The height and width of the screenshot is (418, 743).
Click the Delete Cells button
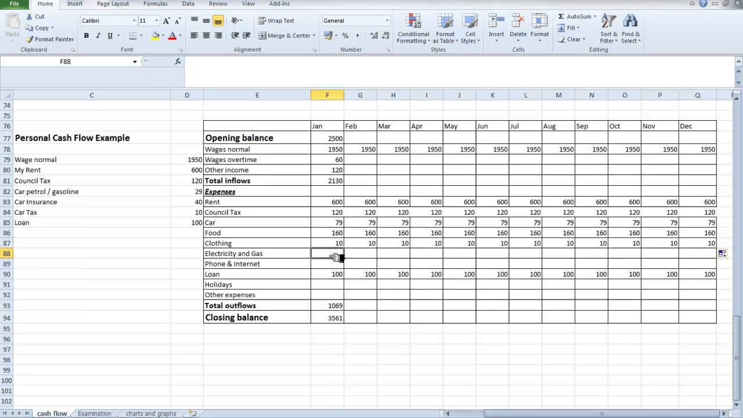click(518, 27)
